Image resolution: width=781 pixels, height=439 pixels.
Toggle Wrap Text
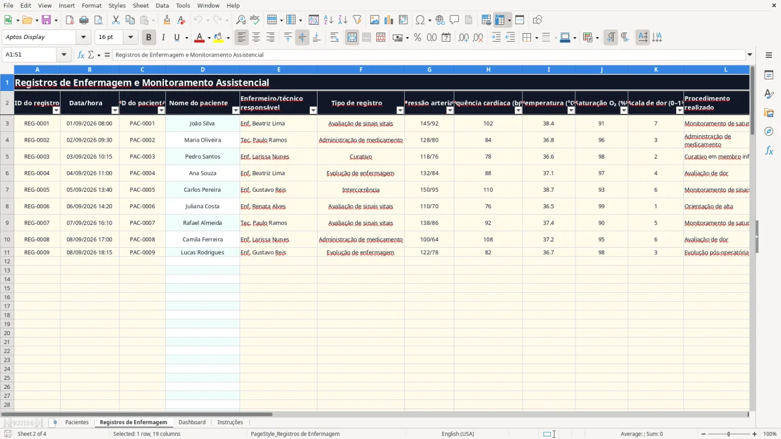(x=335, y=38)
